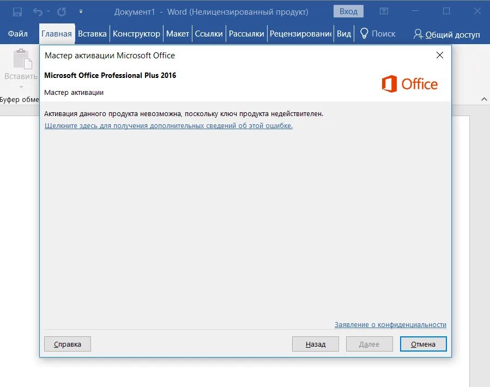Open the Рецензирование tab
This screenshot has width=490, height=387.
point(300,34)
